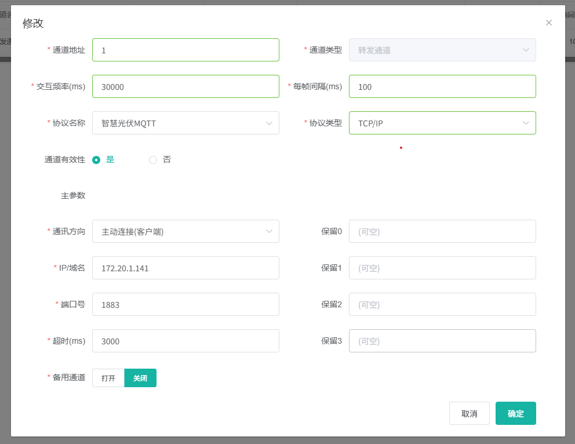Viewport: 575px width, 444px height.
Task: Focus the 保留2 input field
Action: click(x=442, y=304)
